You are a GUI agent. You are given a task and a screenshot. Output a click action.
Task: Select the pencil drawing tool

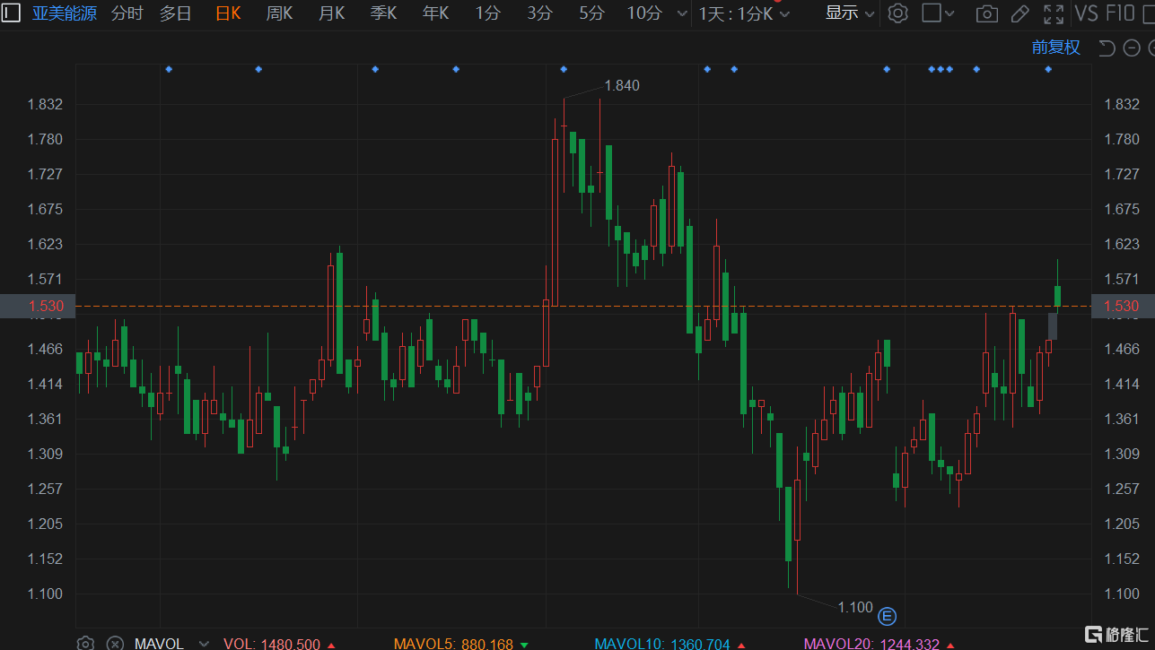[x=1019, y=13]
